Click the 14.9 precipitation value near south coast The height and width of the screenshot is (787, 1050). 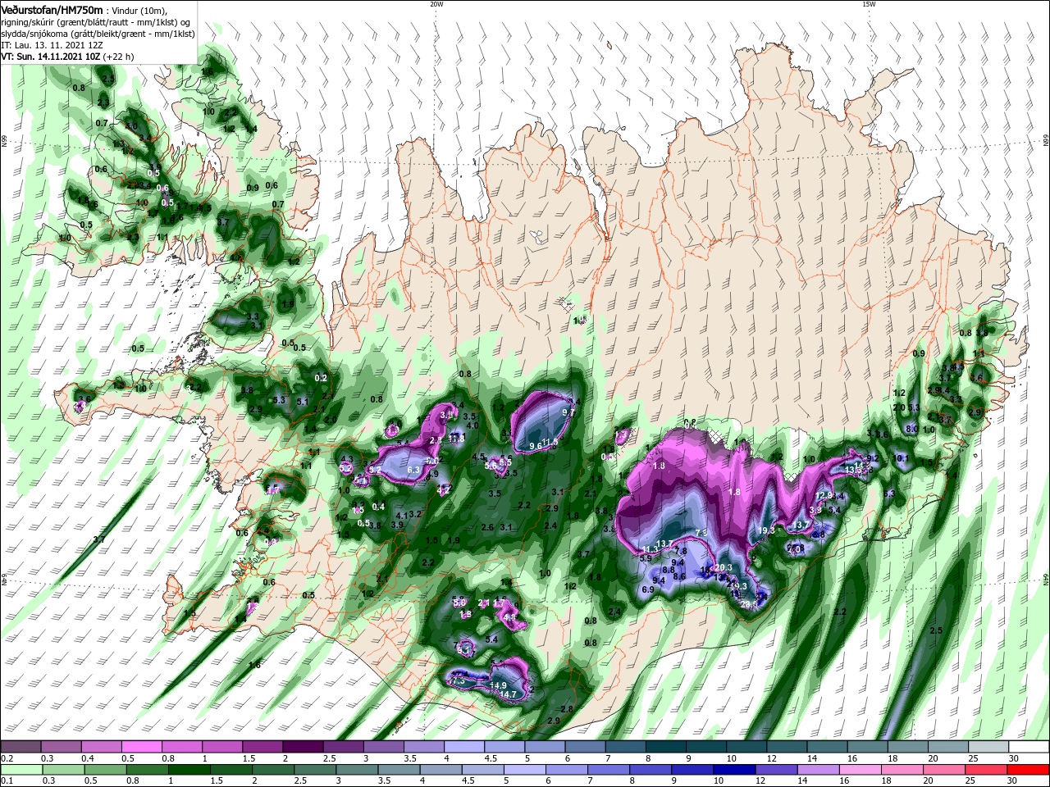coord(498,685)
